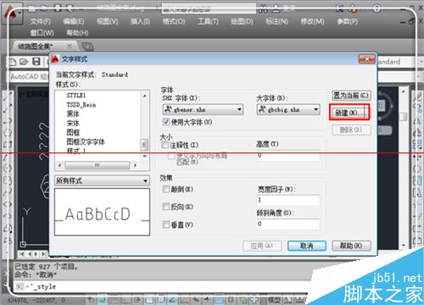
Task: Select 图框 in the styles list
Action: point(73,132)
